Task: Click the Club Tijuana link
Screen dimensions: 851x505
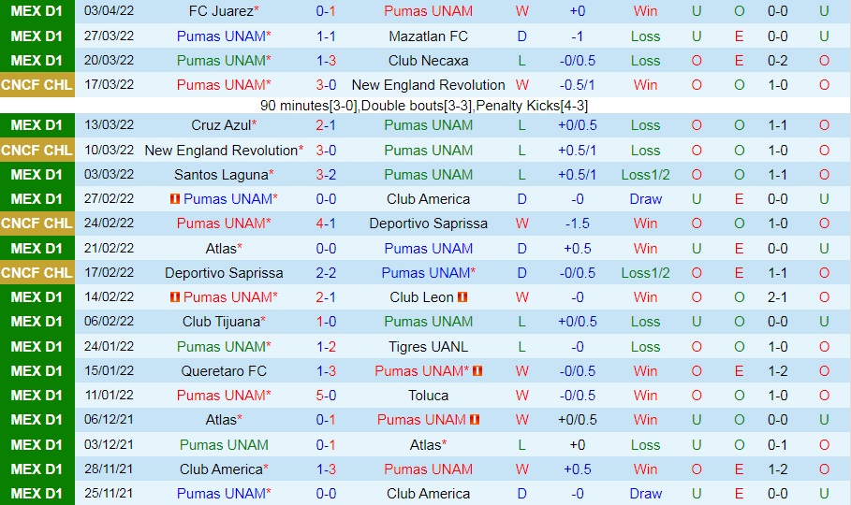Action: [x=221, y=322]
